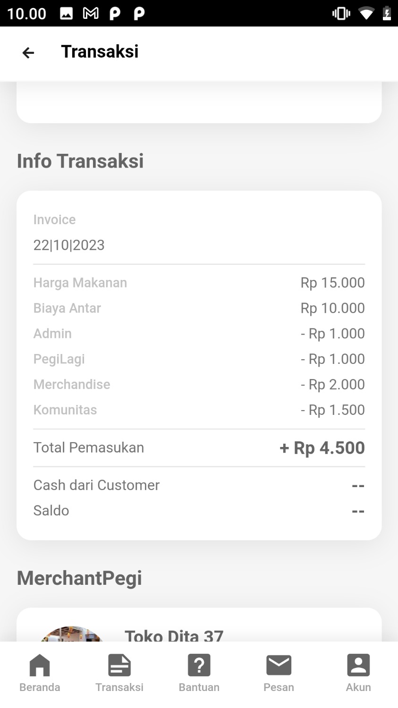This screenshot has height=708, width=398.
Task: Tap the Toko Dita merchant thumbnail
Action: (72, 634)
